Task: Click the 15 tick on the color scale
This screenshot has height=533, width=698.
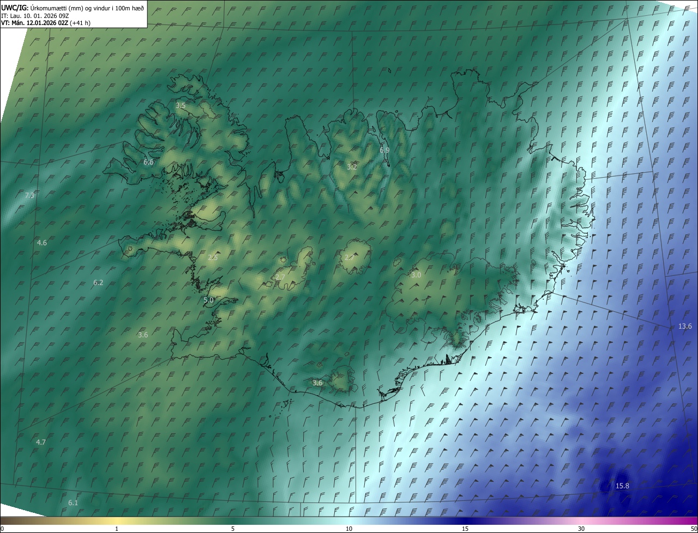Action: 465,529
